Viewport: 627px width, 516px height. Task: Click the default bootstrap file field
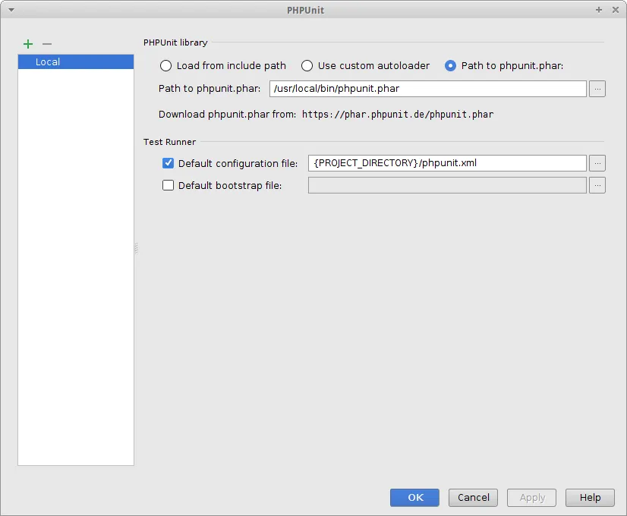pos(447,185)
